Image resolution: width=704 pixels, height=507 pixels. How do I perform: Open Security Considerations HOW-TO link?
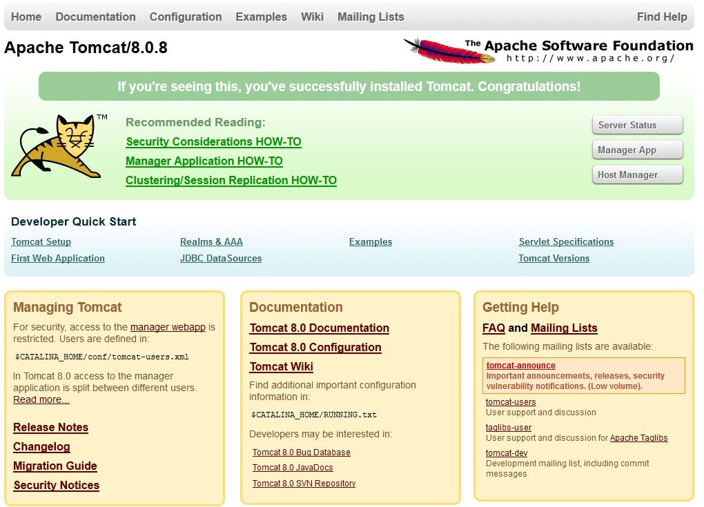click(214, 142)
